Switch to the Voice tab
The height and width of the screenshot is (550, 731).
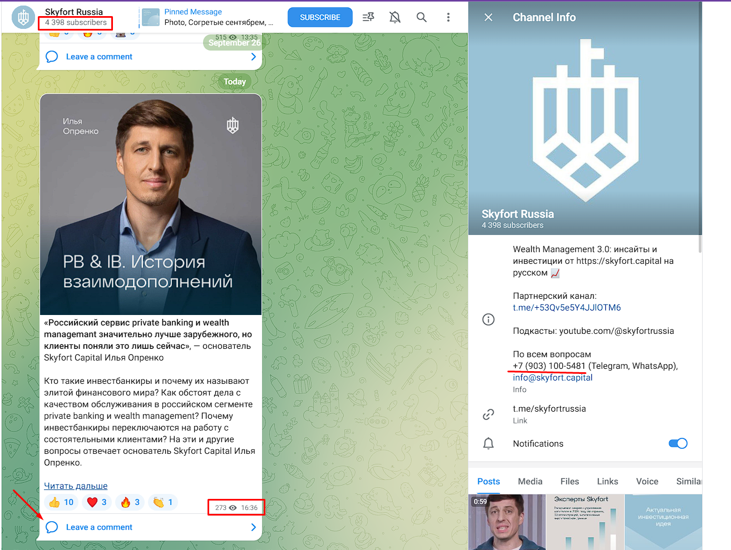(647, 481)
